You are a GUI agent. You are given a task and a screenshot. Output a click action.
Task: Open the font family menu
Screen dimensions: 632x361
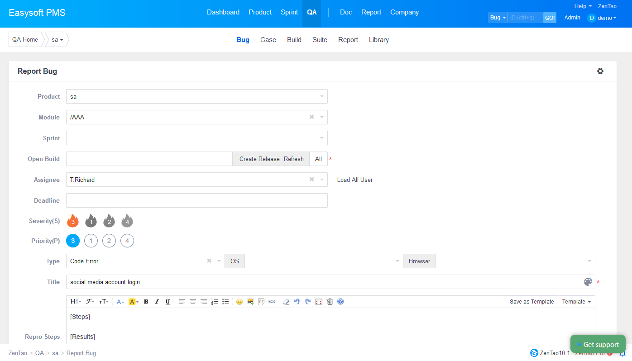click(90, 302)
